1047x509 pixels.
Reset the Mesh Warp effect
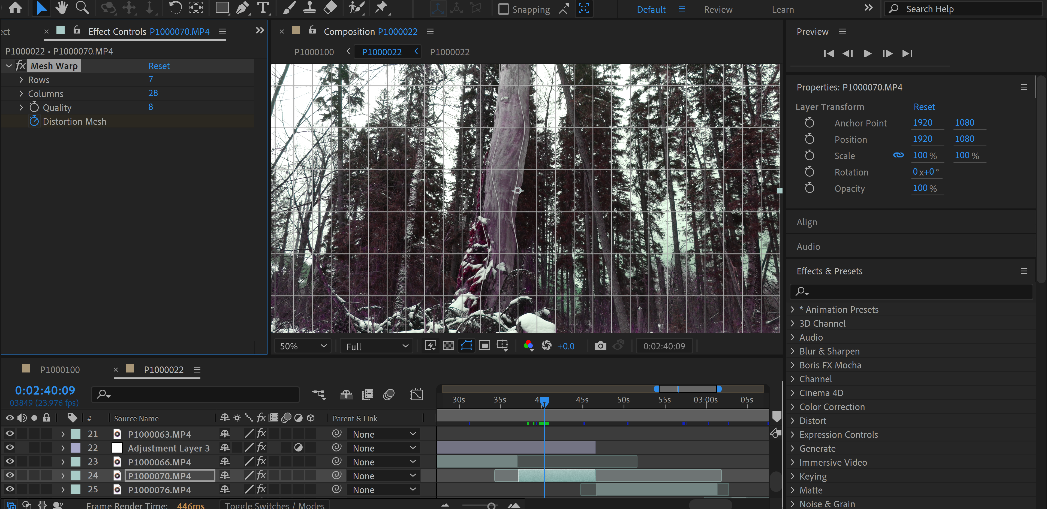[159, 65]
